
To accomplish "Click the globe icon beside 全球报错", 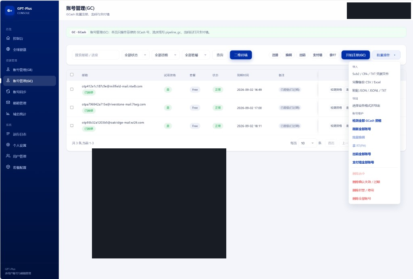I will (8, 49).
